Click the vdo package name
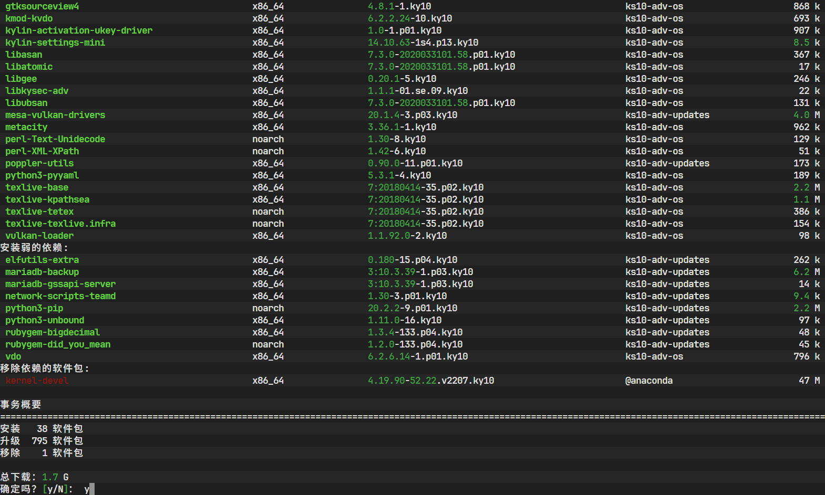825x495 pixels. [13, 356]
